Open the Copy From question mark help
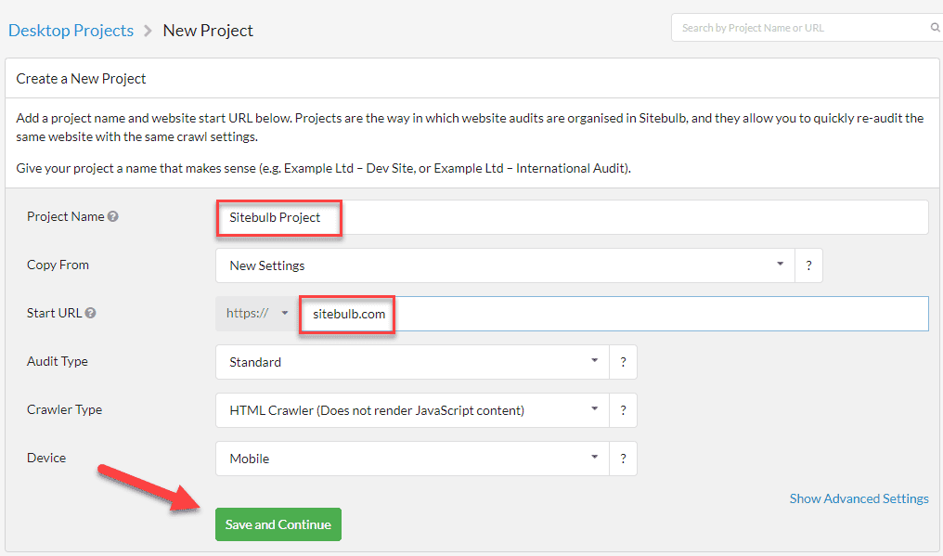 coord(809,265)
